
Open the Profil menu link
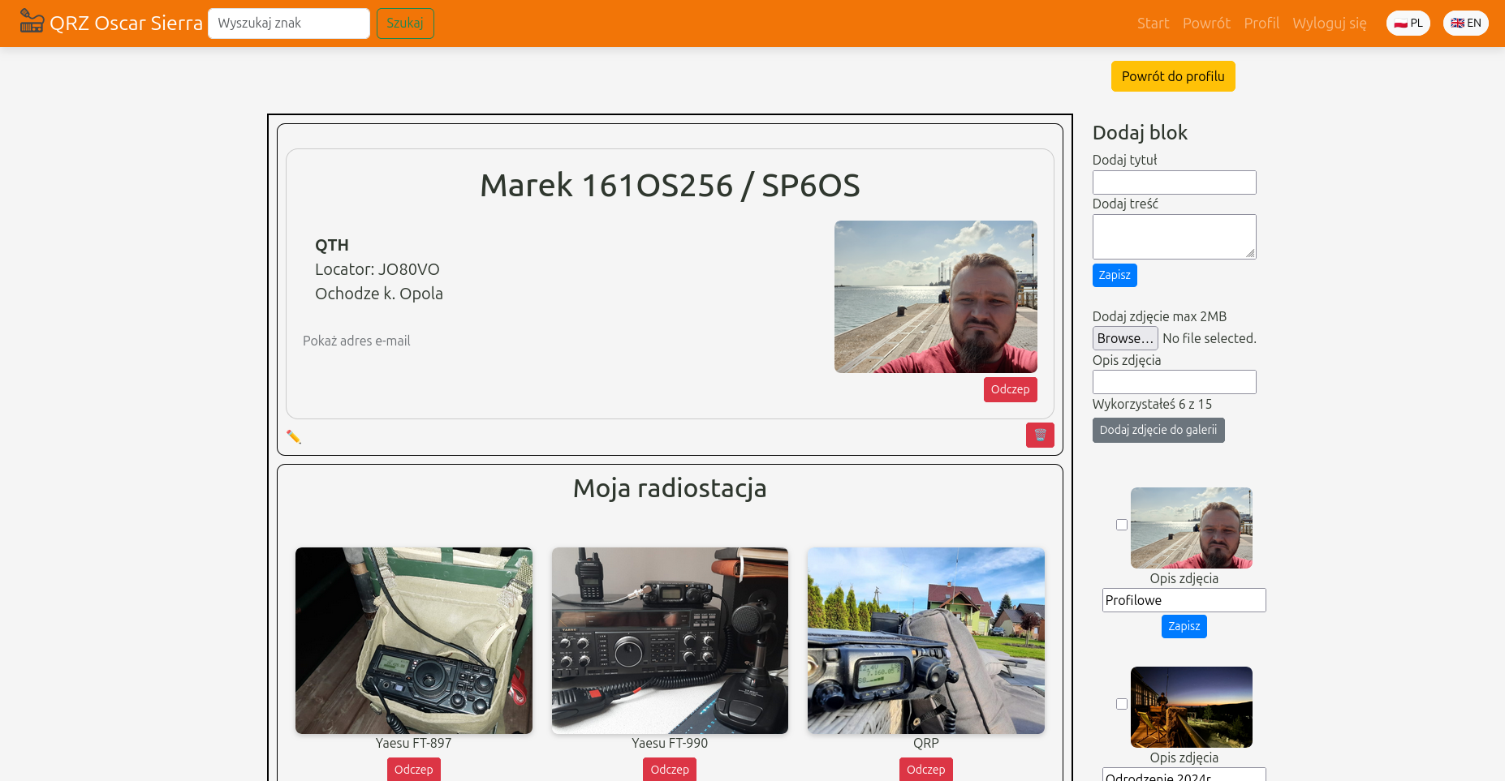pyautogui.click(x=1261, y=24)
